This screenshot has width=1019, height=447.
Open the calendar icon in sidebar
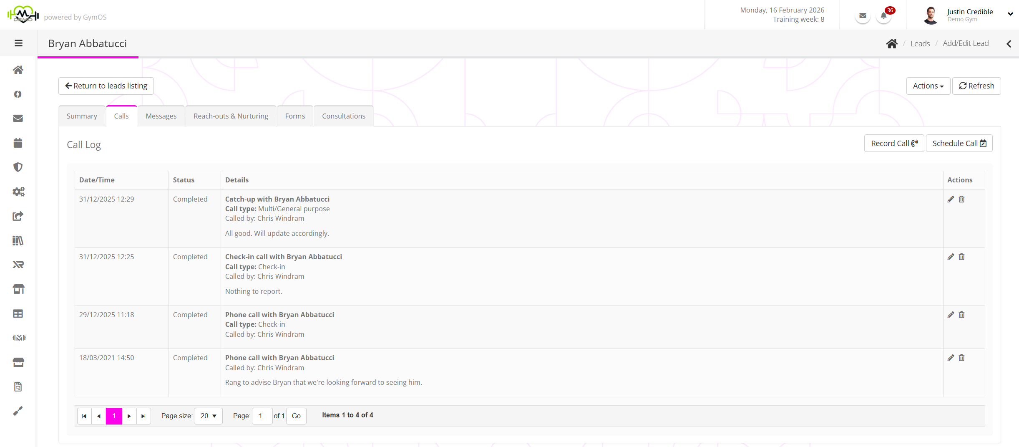(x=18, y=143)
